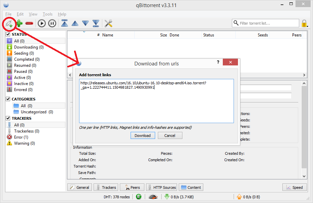This screenshot has height=203, width=313.
Task: Select the Seeding (0) filter
Action: point(36,53)
